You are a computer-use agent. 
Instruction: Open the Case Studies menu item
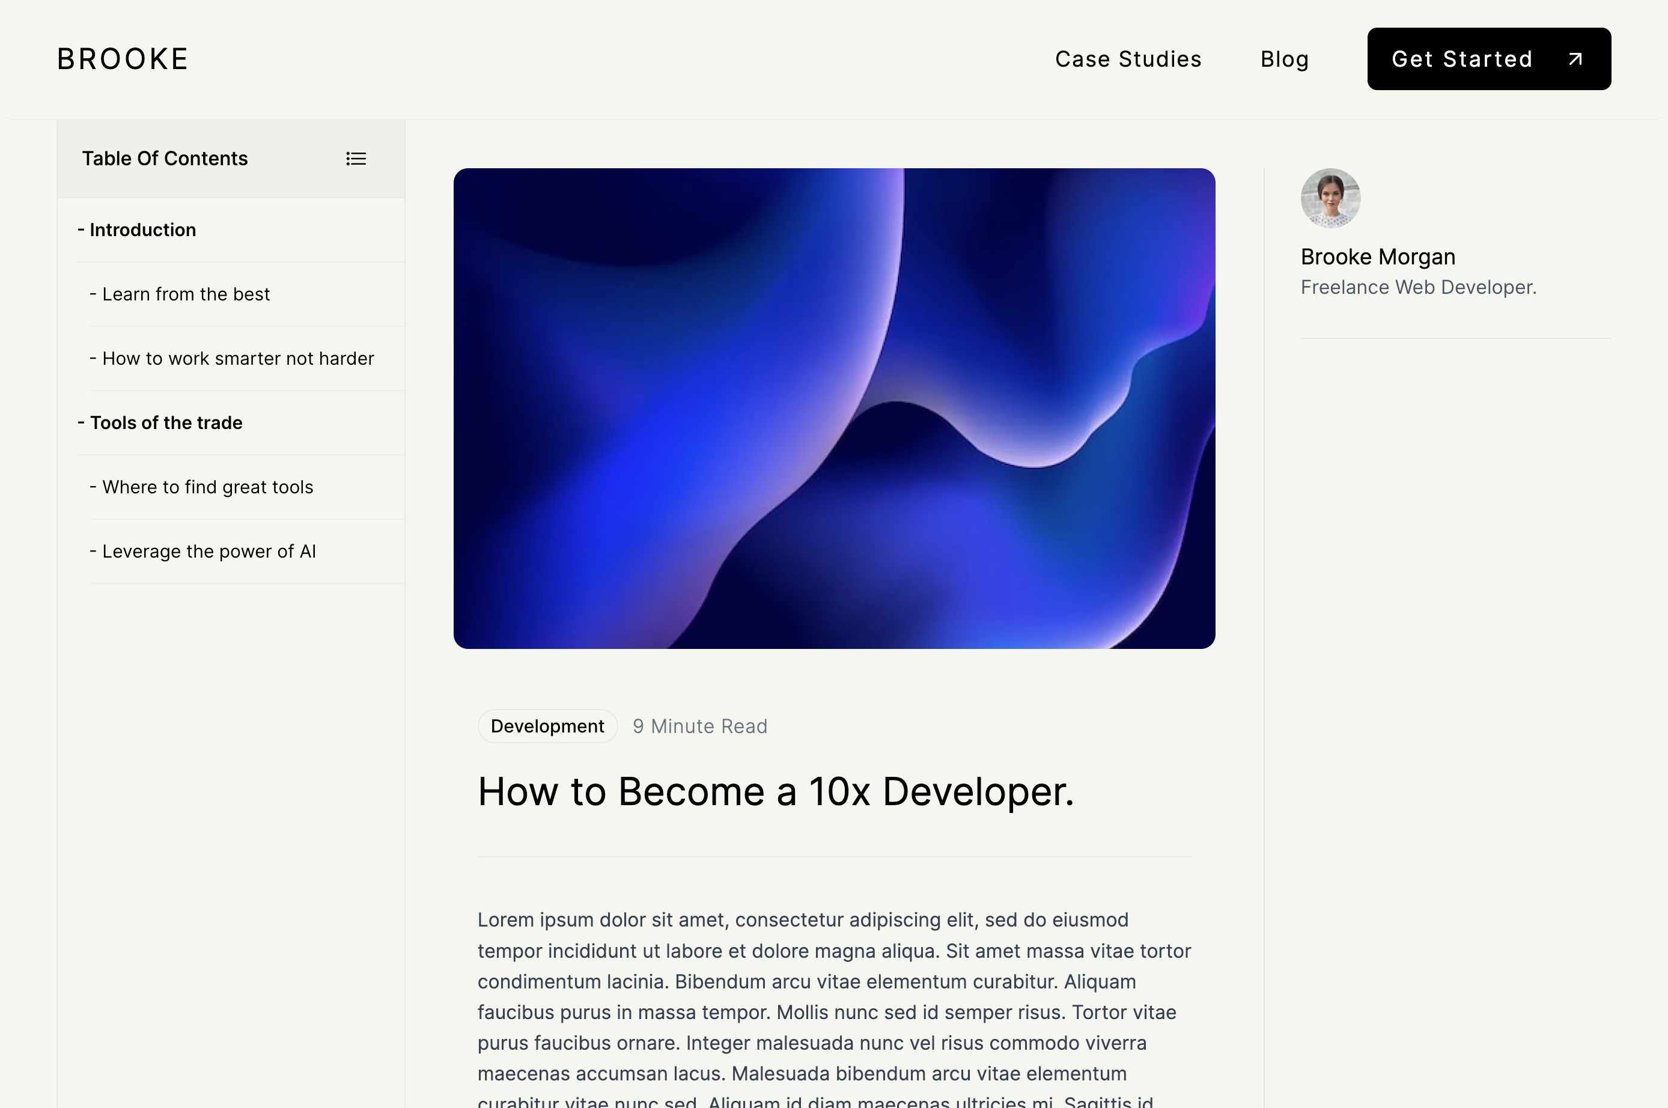(1128, 59)
